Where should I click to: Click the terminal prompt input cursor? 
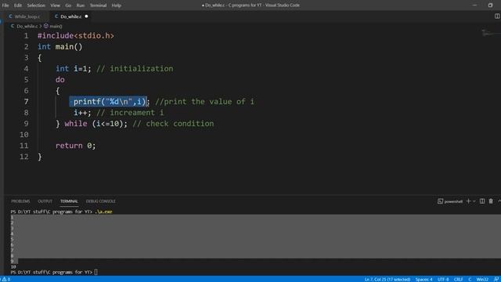click(x=96, y=272)
